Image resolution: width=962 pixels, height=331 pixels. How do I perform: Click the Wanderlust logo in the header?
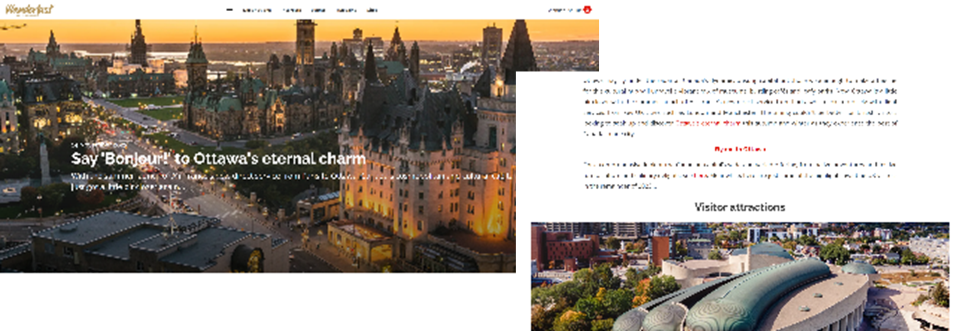pyautogui.click(x=29, y=10)
